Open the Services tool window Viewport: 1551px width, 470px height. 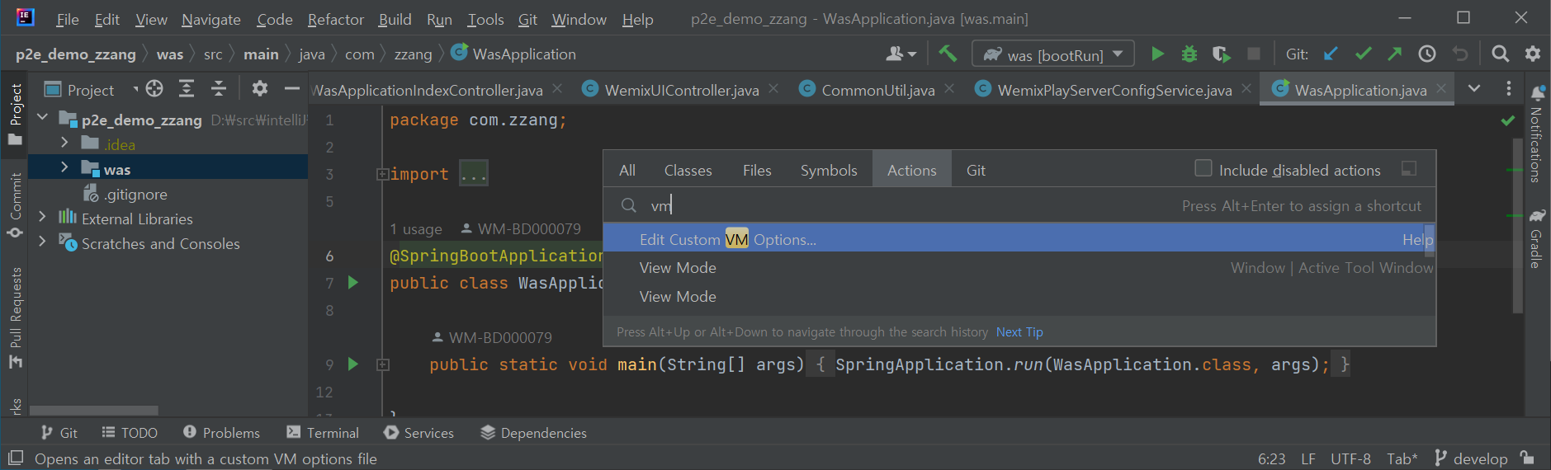pyautogui.click(x=418, y=432)
